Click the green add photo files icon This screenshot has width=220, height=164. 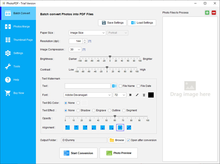pyautogui.click(x=207, y=13)
